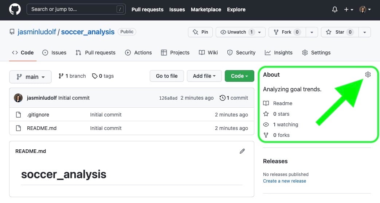Image resolution: width=380 pixels, height=203 pixels.
Task: Open Add file dropdown
Action: pos(204,76)
